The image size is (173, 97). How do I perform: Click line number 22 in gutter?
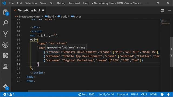click(18, 64)
